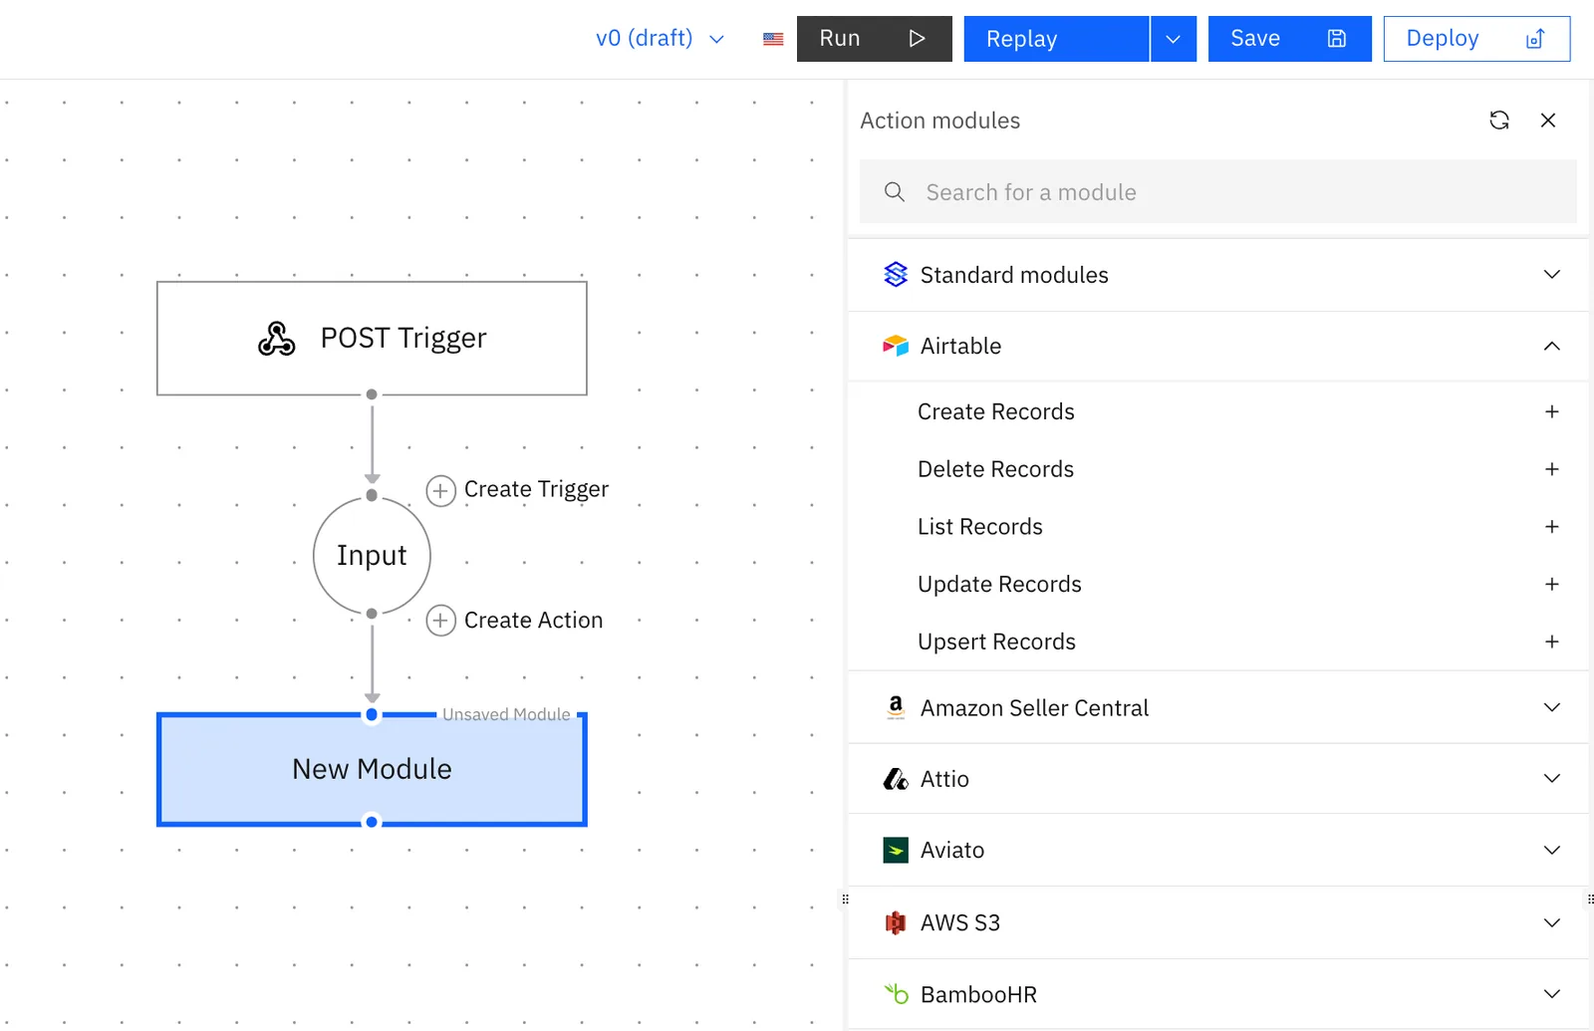Screen dimensions: 1594x1031
Task: Close the Action modules panel
Action: 1548,121
